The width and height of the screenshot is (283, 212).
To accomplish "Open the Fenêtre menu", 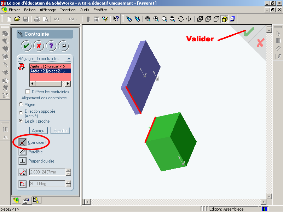I will coord(100,10).
